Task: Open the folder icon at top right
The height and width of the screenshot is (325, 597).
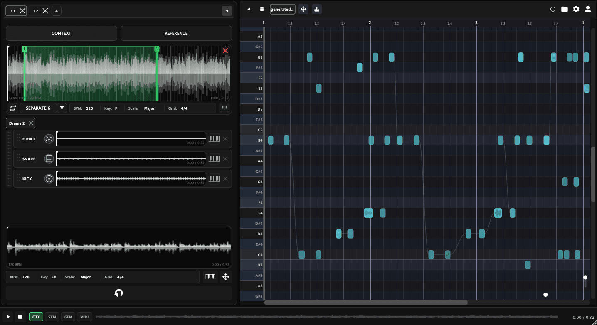Action: click(x=565, y=9)
